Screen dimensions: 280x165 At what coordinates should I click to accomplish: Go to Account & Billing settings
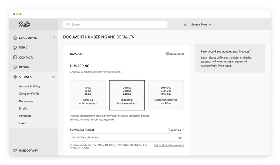pos(30,86)
